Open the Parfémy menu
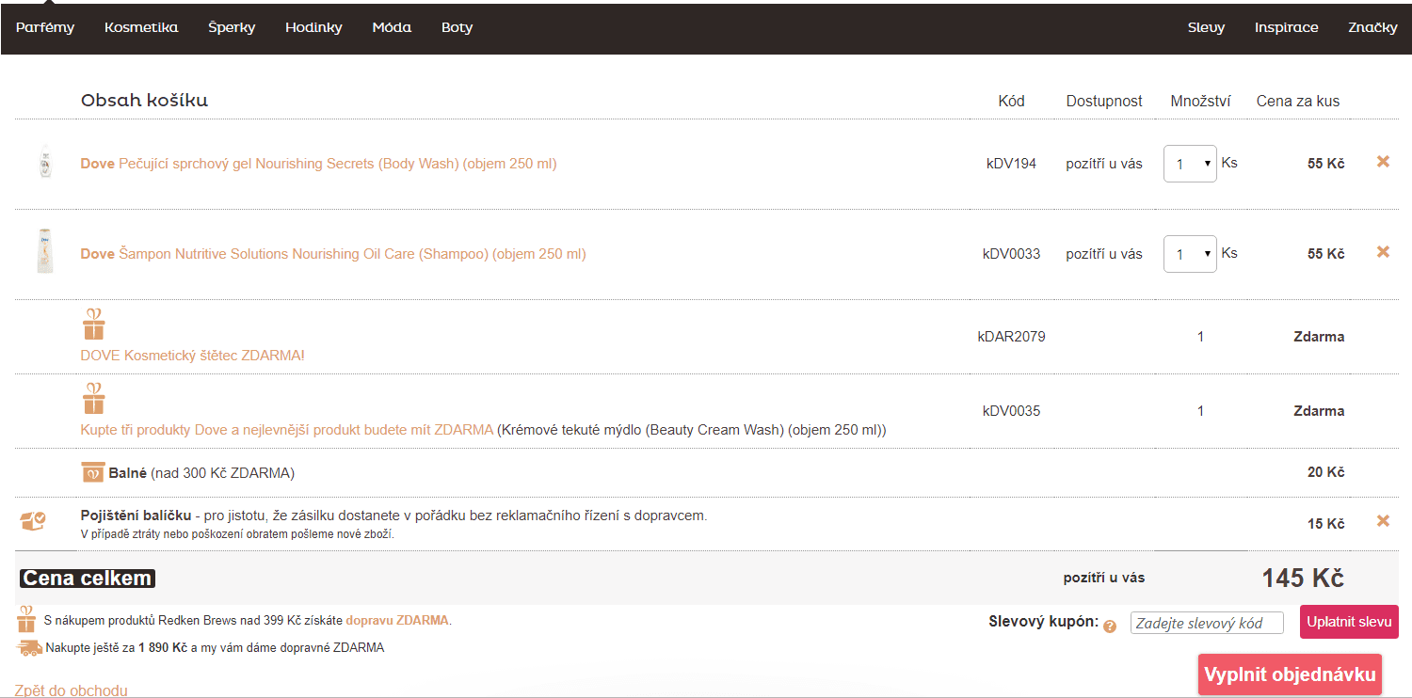Screen dimensions: 1412x698 (x=45, y=27)
